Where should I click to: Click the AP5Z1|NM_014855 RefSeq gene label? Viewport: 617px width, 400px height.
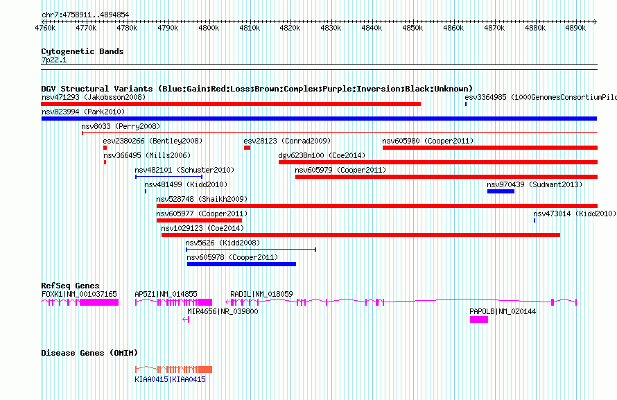pyautogui.click(x=166, y=294)
